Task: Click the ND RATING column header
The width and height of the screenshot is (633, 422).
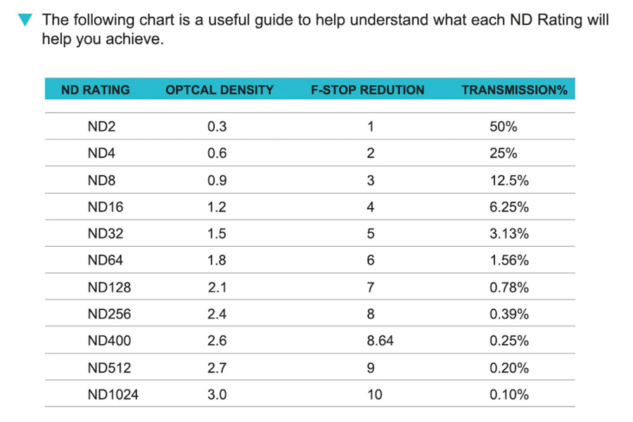Action: pos(95,89)
